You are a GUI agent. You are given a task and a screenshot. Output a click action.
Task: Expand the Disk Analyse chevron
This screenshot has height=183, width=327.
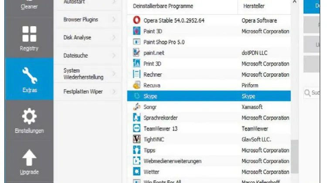point(114,37)
